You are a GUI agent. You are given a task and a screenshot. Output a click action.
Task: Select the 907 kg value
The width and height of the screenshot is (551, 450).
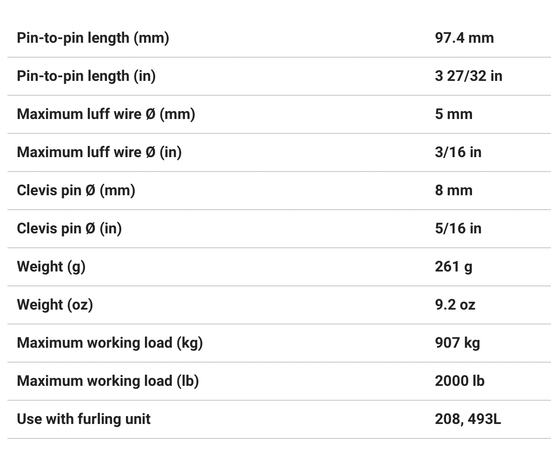point(457,343)
